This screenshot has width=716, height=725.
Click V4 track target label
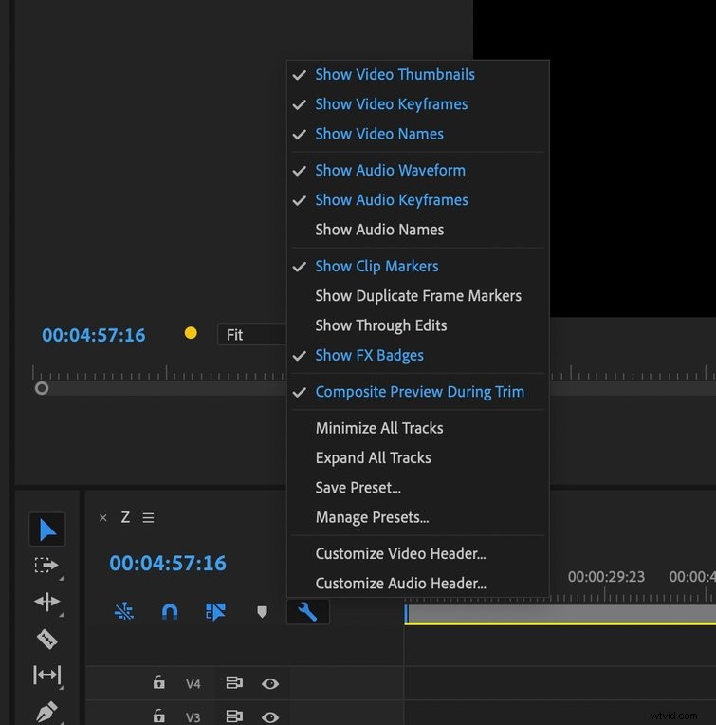pyautogui.click(x=193, y=684)
